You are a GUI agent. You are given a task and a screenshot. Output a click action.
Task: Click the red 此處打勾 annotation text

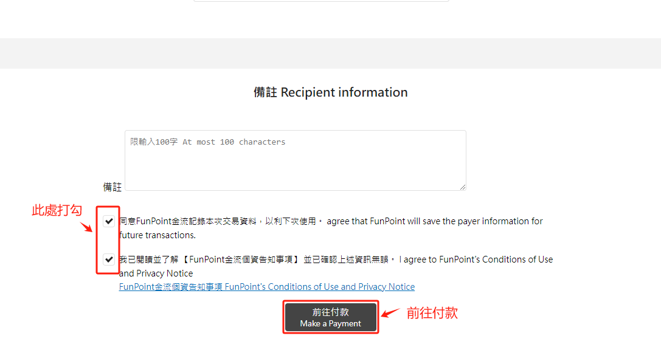57,210
